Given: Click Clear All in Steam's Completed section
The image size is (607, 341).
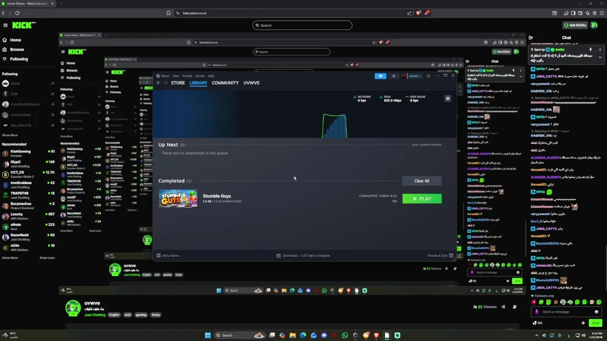Looking at the screenshot, I should [x=422, y=181].
